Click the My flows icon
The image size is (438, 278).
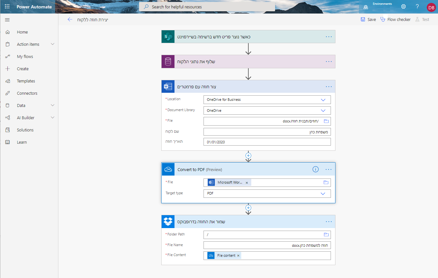8,56
